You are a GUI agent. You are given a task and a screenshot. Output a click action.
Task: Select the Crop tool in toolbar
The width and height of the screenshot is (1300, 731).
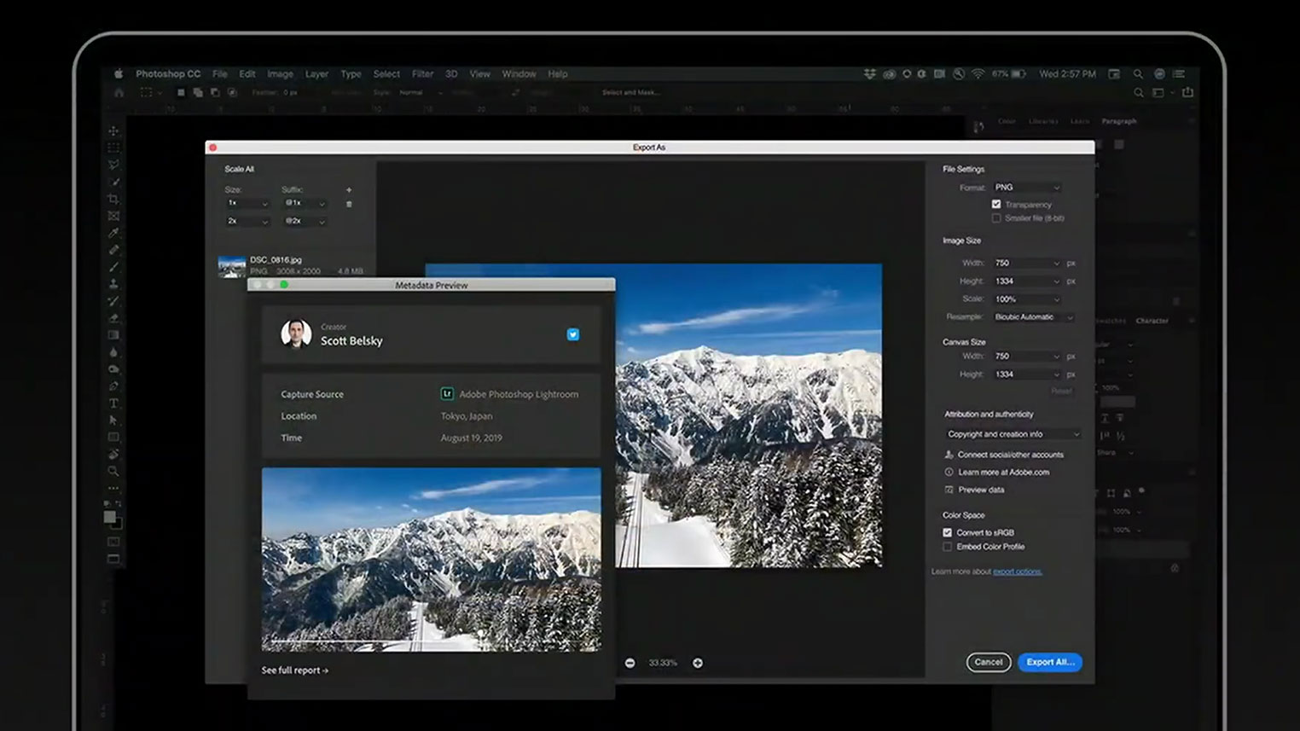click(113, 199)
